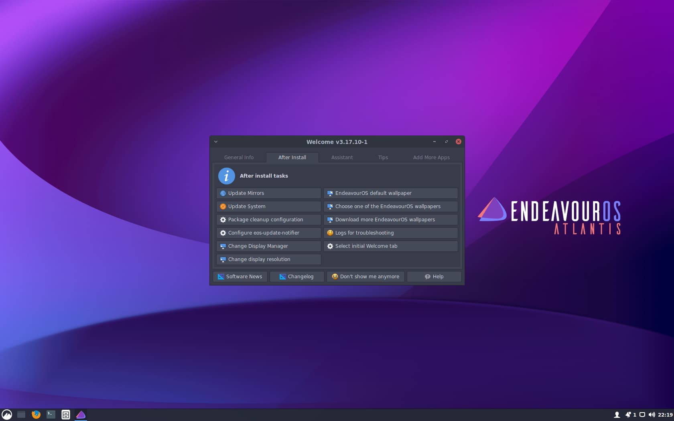Screen dimensions: 674x421
Task: Select the After Install tab
Action: point(292,157)
